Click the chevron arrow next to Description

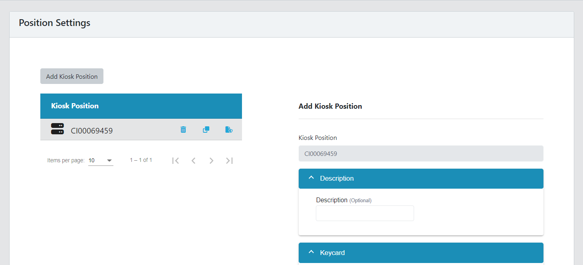tap(311, 178)
